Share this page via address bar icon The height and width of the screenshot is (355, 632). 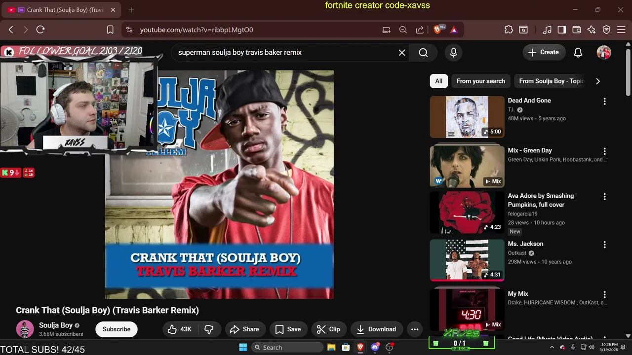point(420,30)
